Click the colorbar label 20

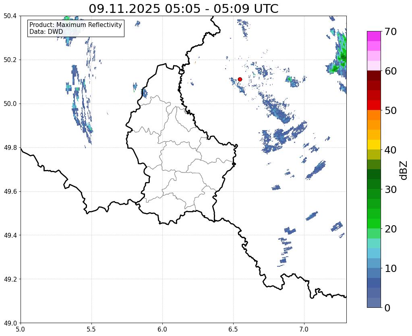point(391,228)
